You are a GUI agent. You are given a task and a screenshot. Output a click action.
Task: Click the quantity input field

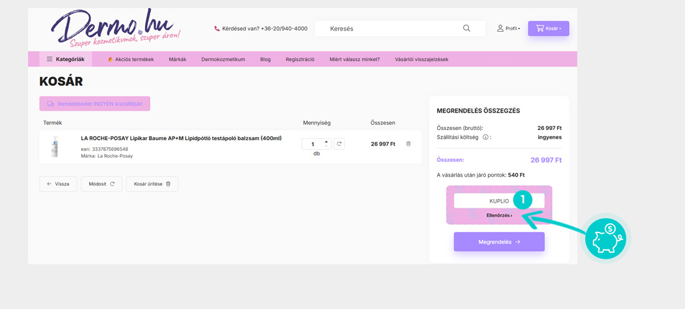(x=313, y=144)
